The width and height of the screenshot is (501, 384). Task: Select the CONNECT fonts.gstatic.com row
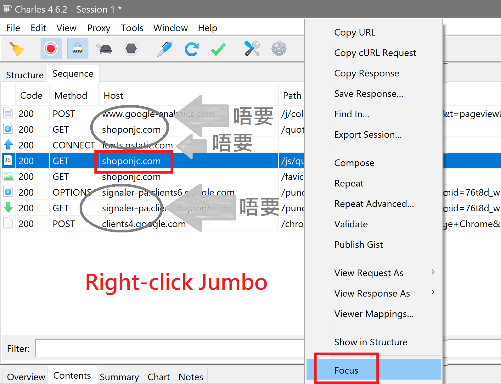(x=153, y=145)
